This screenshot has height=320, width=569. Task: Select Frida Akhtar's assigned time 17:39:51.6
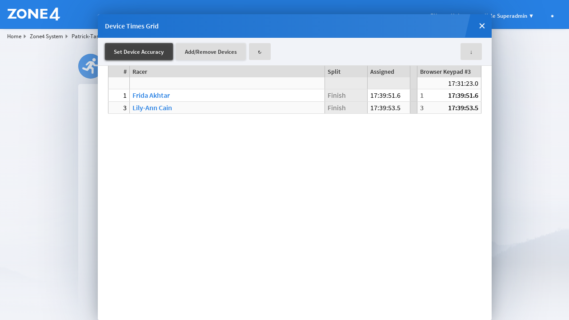[386, 96]
